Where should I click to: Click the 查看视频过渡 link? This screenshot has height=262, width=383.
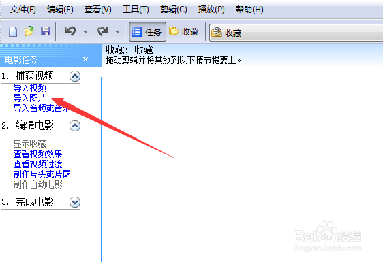pos(38,164)
